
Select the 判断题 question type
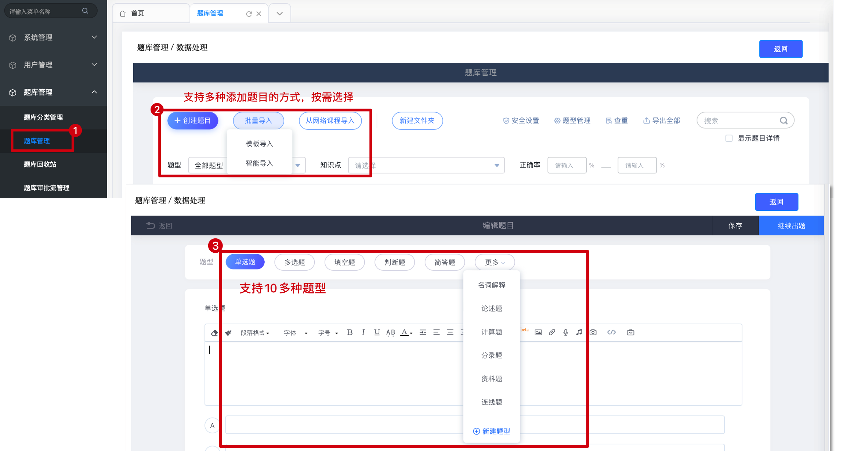point(394,262)
